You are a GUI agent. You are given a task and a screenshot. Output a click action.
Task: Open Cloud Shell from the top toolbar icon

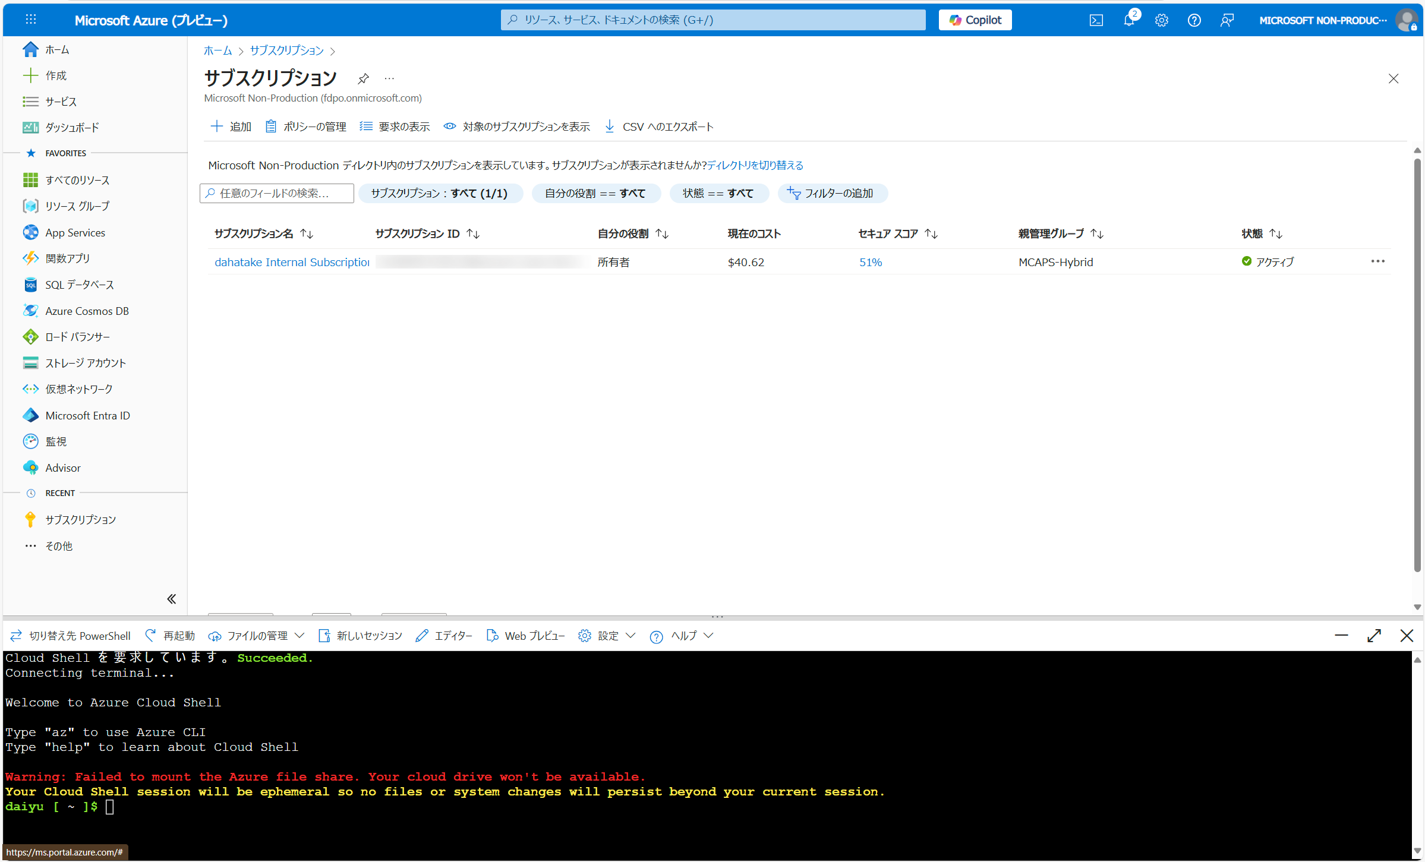tap(1096, 20)
